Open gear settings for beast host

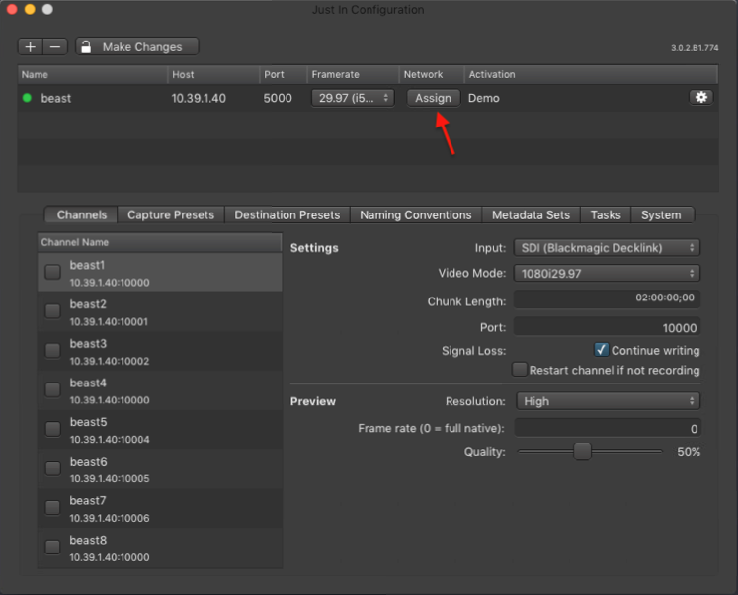[x=700, y=98]
